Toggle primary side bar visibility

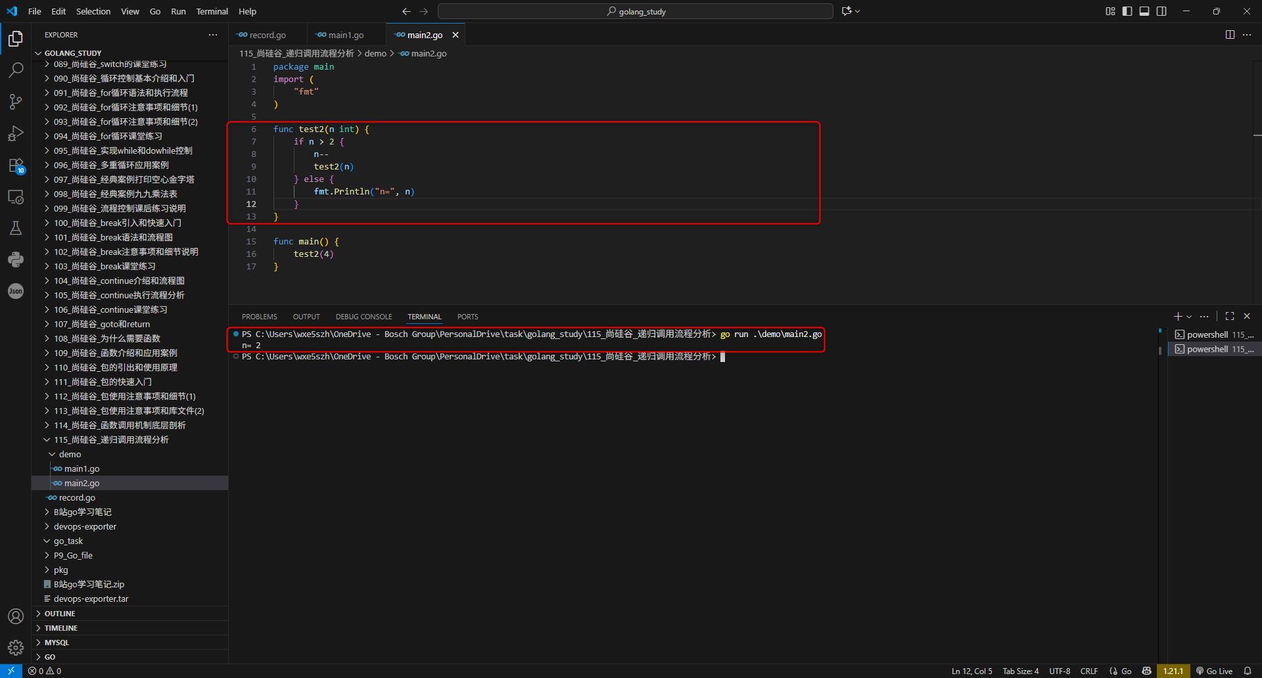(1127, 11)
